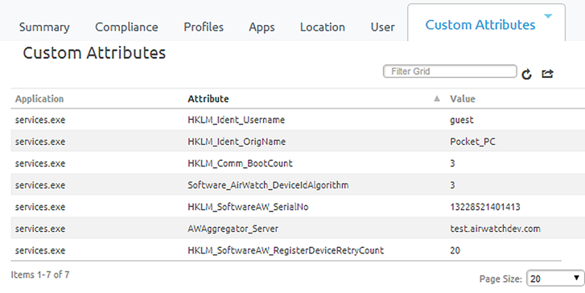This screenshot has width=585, height=293.
Task: Sort by the Attribute column header
Action: tap(208, 99)
